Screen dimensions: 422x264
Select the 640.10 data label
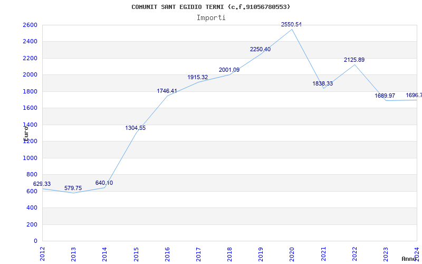coord(104,183)
